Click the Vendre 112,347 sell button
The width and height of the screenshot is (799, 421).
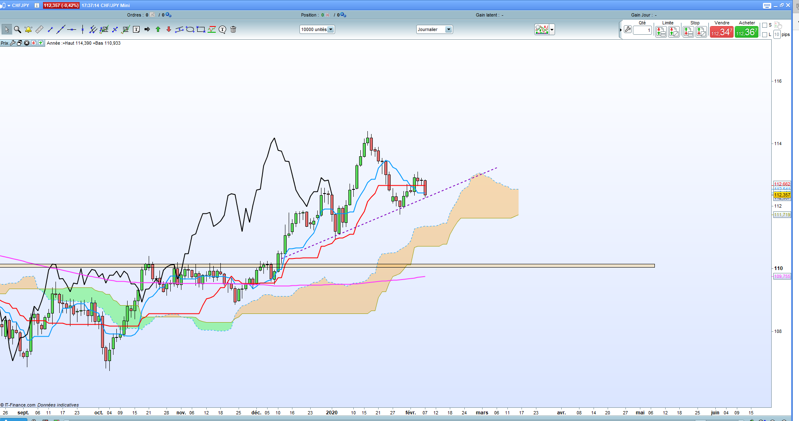pos(722,32)
